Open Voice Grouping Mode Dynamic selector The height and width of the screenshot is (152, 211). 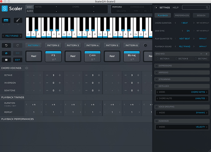[182, 112]
